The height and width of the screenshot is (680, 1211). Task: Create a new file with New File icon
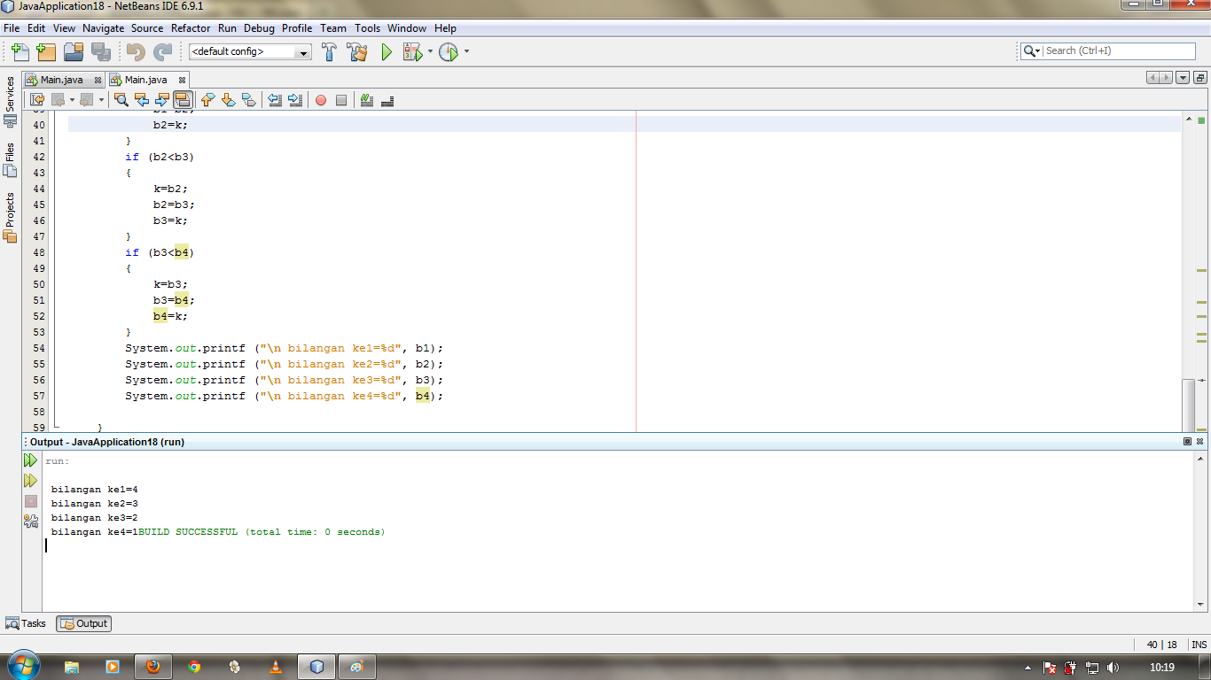pyautogui.click(x=20, y=52)
